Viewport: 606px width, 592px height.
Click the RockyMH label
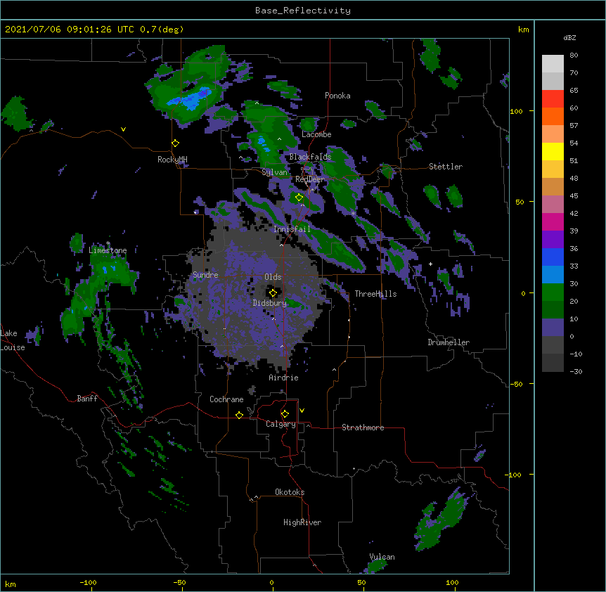pyautogui.click(x=172, y=160)
